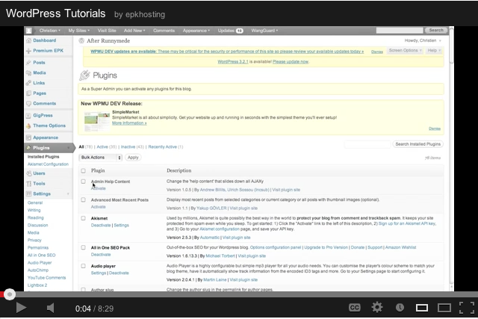The width and height of the screenshot is (478, 319).
Task: Open Visit Site in admin bar
Action: pyautogui.click(x=107, y=31)
